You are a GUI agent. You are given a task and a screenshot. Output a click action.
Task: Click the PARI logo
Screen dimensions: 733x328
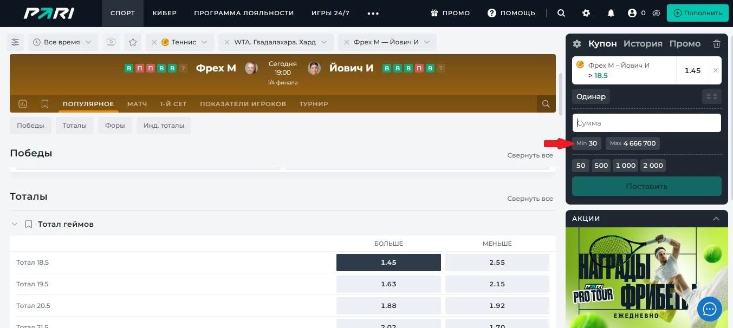click(49, 13)
